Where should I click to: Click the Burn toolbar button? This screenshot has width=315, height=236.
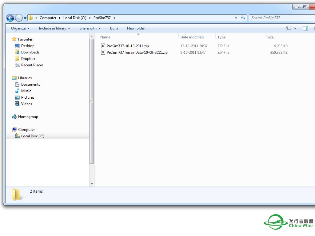[x=114, y=28]
